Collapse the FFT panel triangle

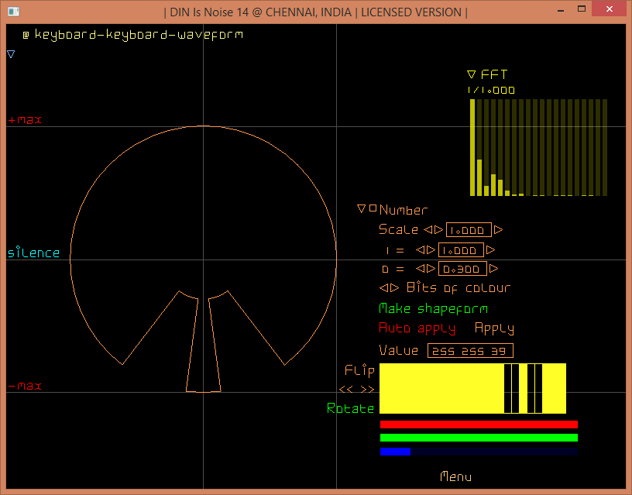tap(471, 75)
